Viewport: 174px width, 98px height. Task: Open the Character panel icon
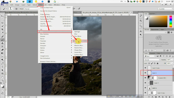(141, 31)
